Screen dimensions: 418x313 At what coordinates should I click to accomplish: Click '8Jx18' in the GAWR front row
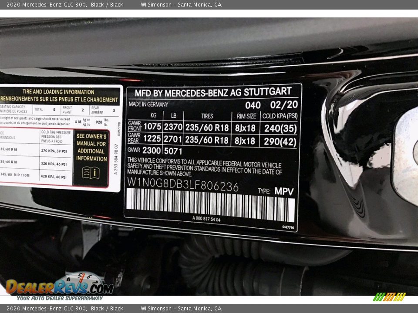(245, 128)
